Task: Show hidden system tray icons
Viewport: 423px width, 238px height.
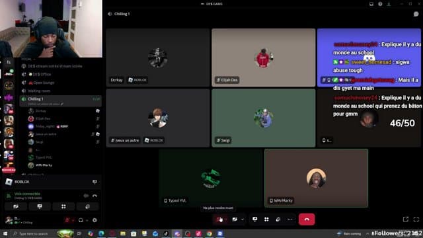Action: coord(367,233)
